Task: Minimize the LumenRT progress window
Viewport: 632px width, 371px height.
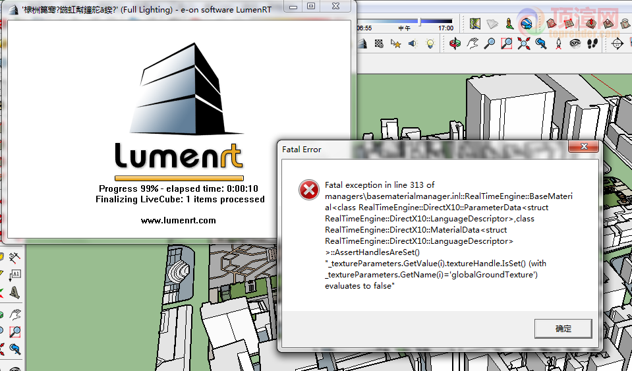Action: [293, 7]
